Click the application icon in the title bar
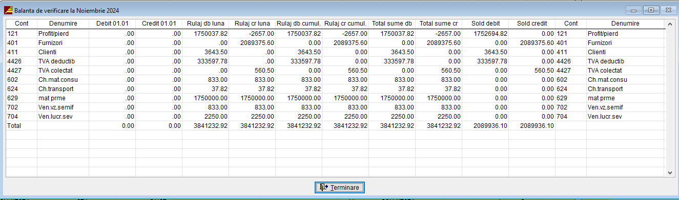 8,10
